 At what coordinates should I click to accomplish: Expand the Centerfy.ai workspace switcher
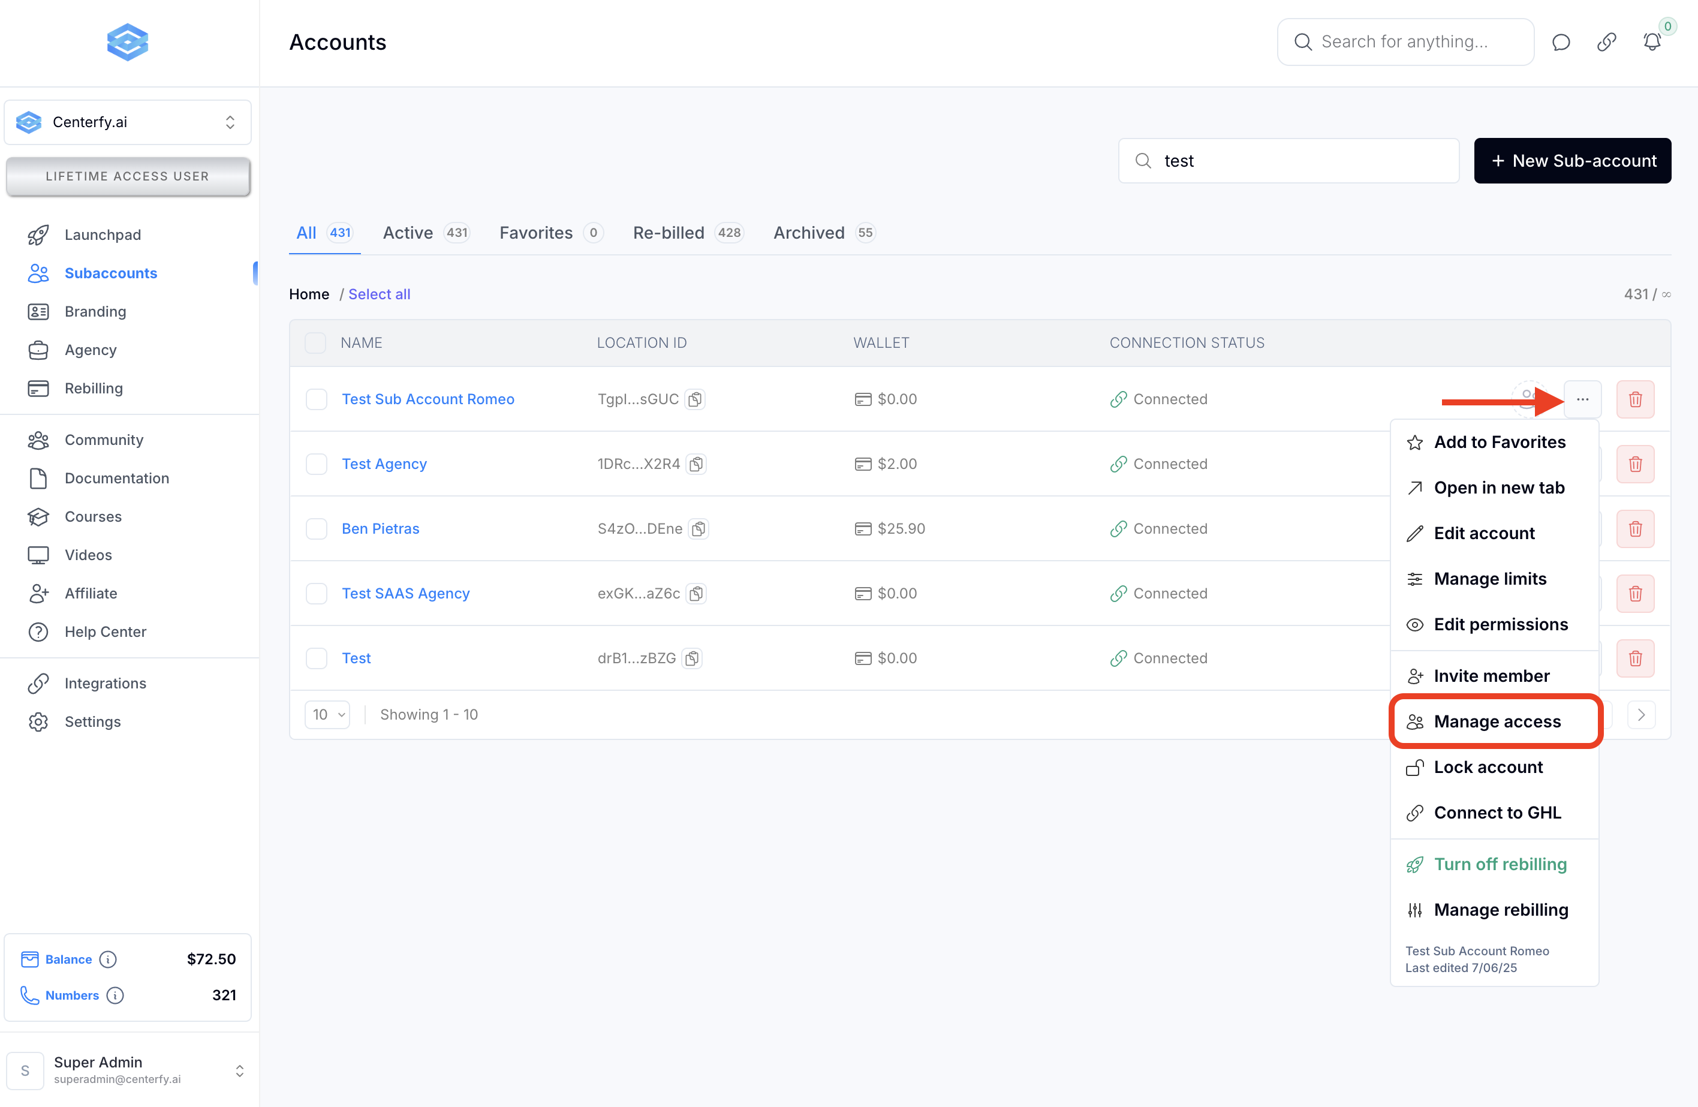(128, 122)
